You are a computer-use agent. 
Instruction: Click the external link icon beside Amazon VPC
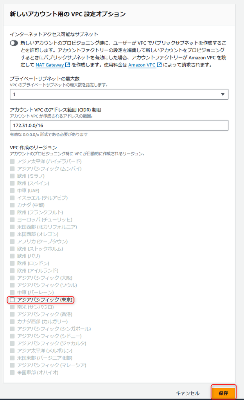coord(159,65)
